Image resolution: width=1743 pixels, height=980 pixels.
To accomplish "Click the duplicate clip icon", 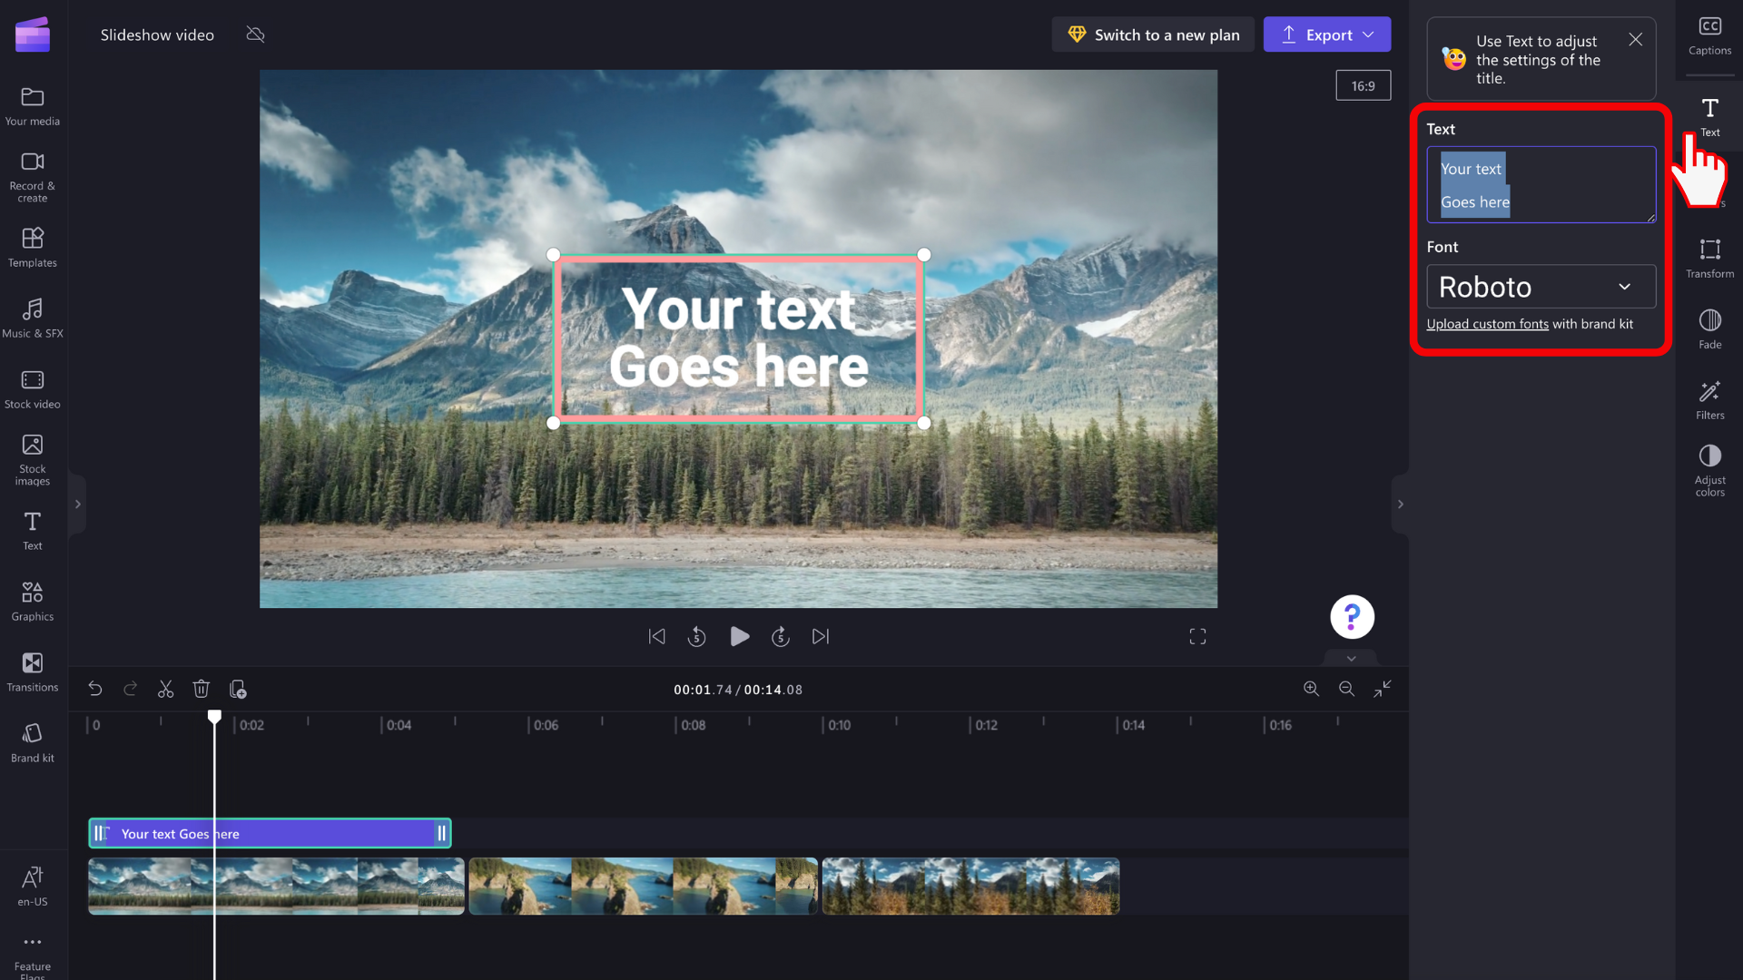I will [x=238, y=690].
